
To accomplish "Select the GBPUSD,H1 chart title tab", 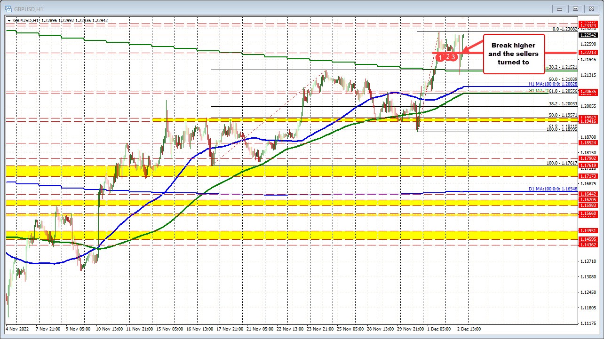I will [28, 8].
